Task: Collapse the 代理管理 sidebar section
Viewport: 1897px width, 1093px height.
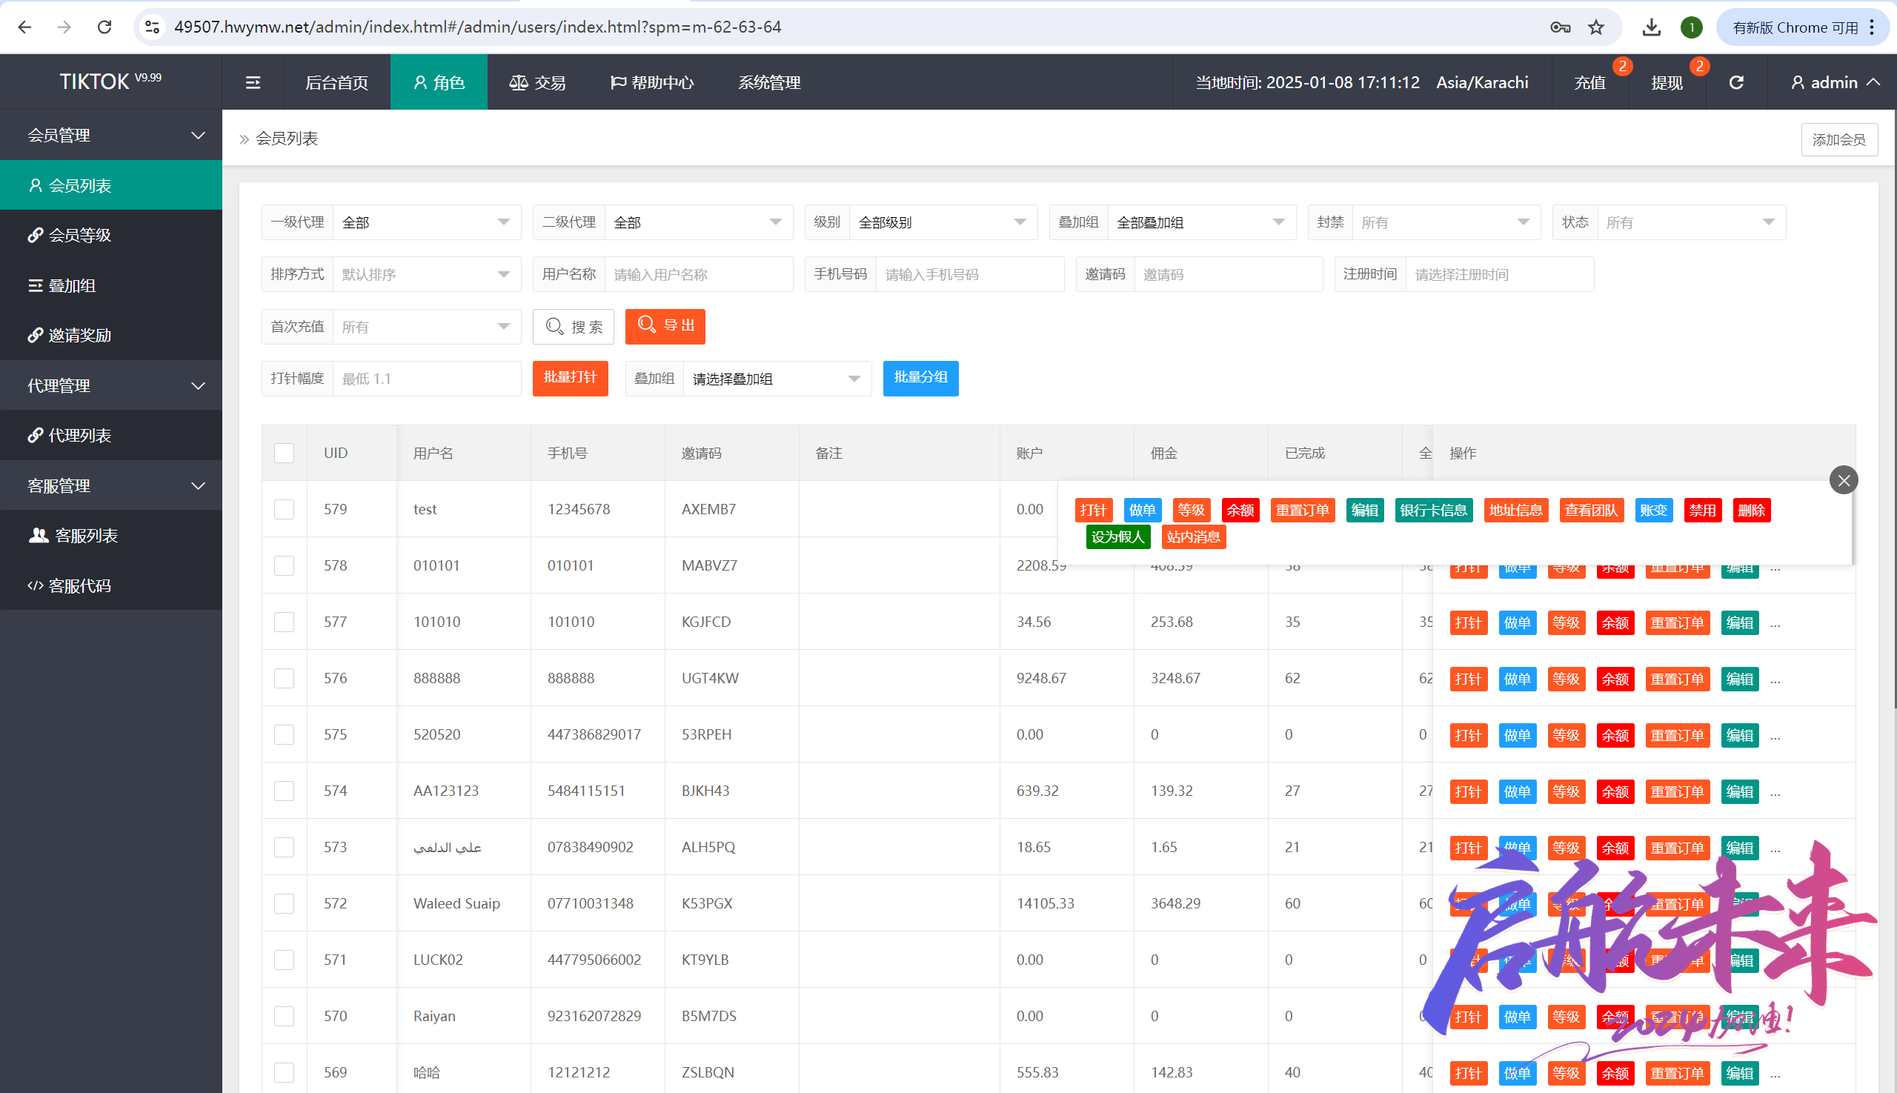Action: click(x=111, y=385)
